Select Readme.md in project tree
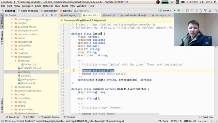 [x=27, y=83]
